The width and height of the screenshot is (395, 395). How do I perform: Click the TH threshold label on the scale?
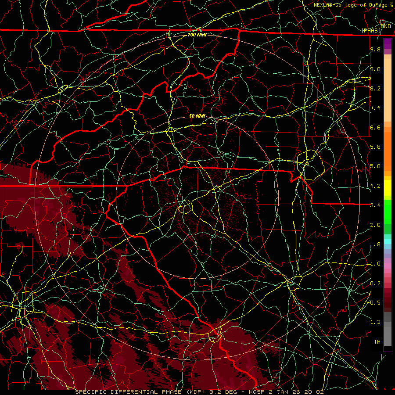377,341
